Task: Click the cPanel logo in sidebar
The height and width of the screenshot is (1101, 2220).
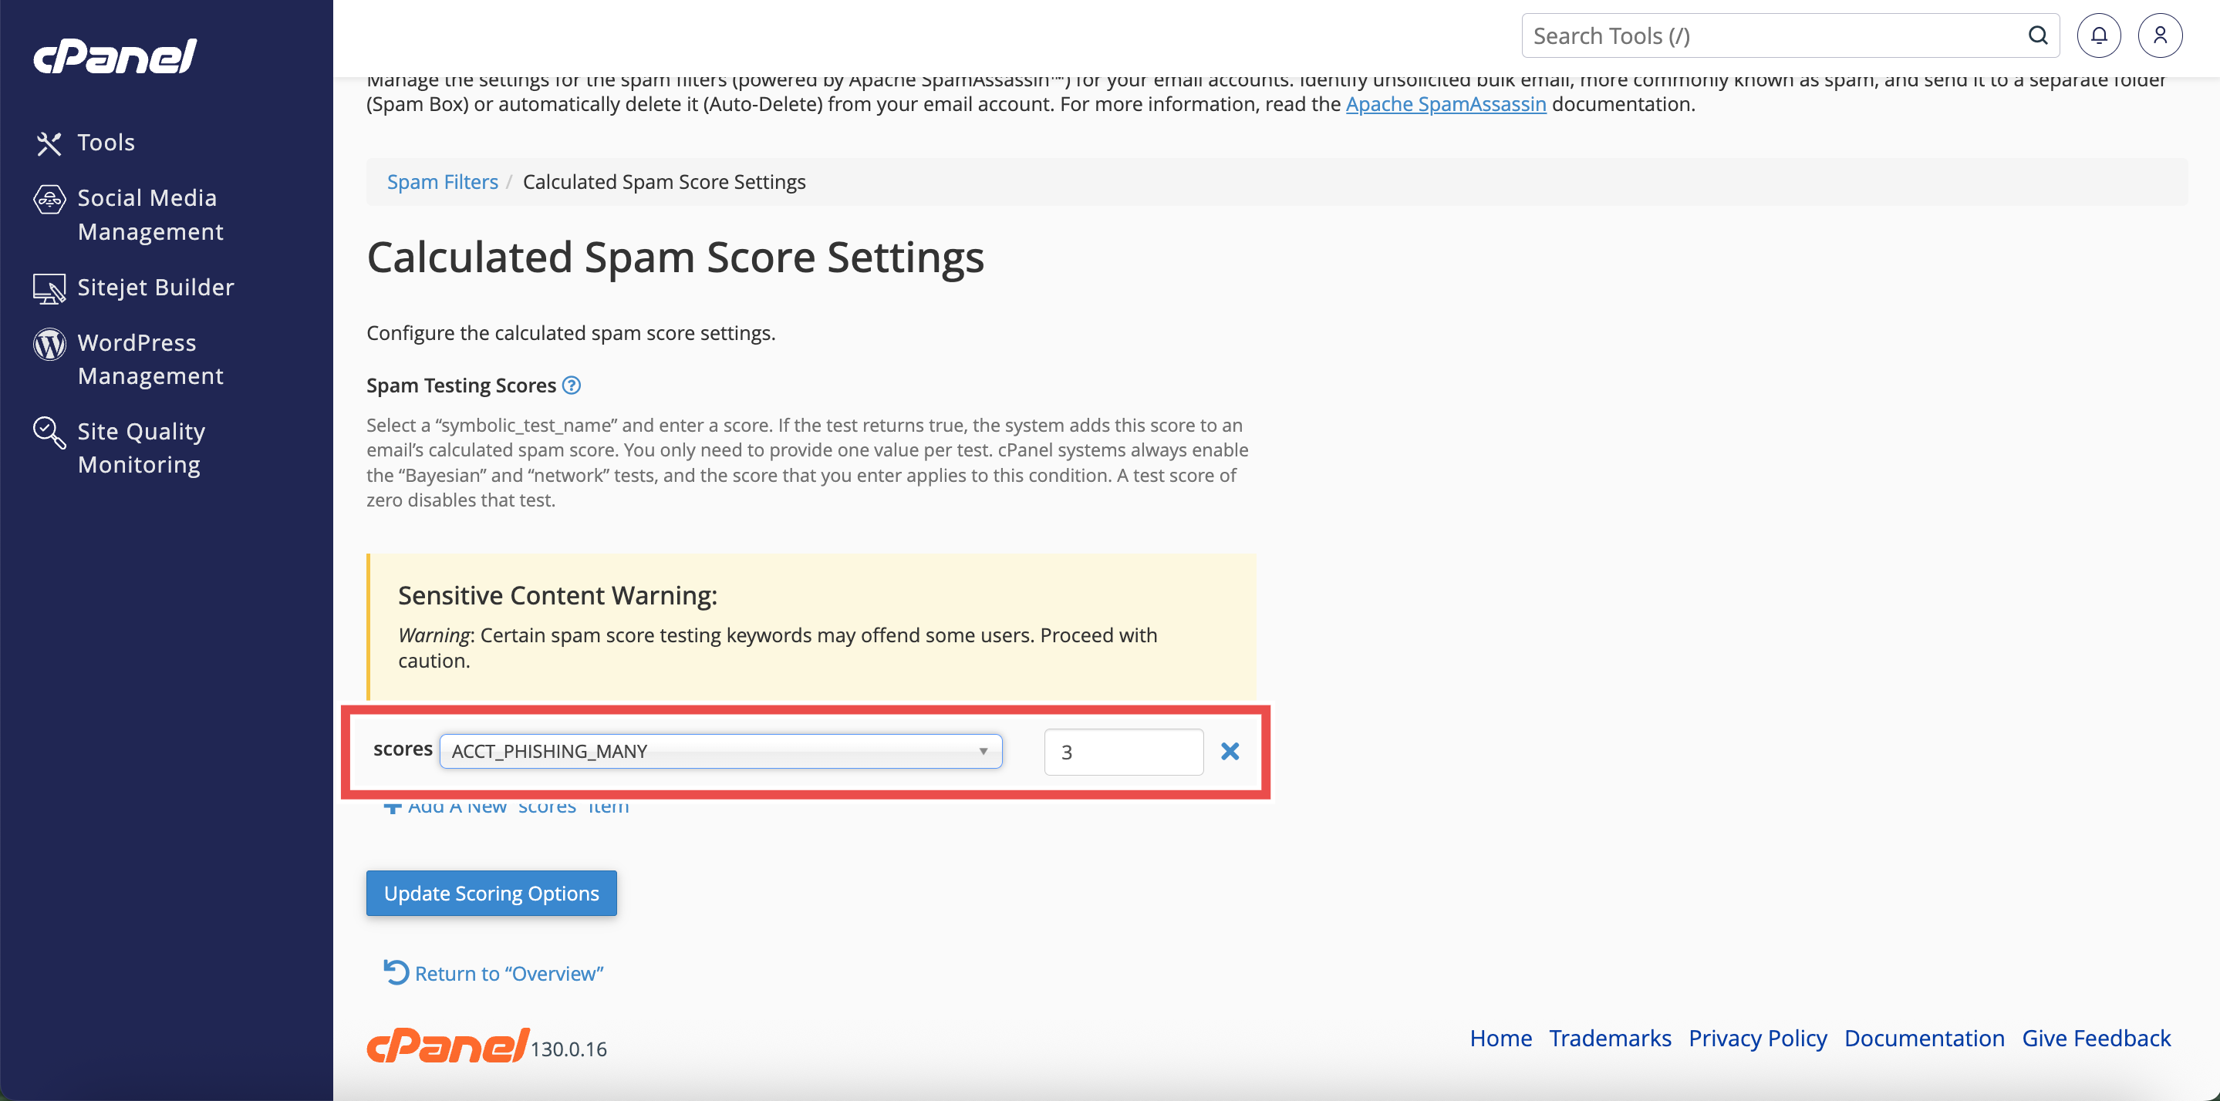Action: [x=115, y=57]
